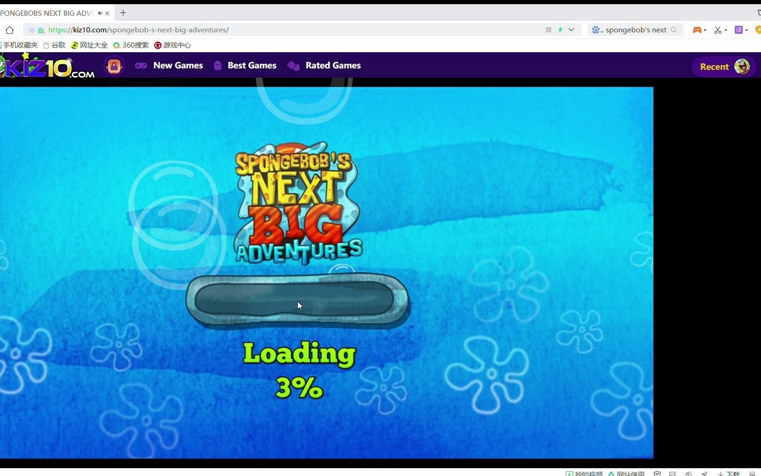Open 网站信用 site credit info

pos(626,473)
